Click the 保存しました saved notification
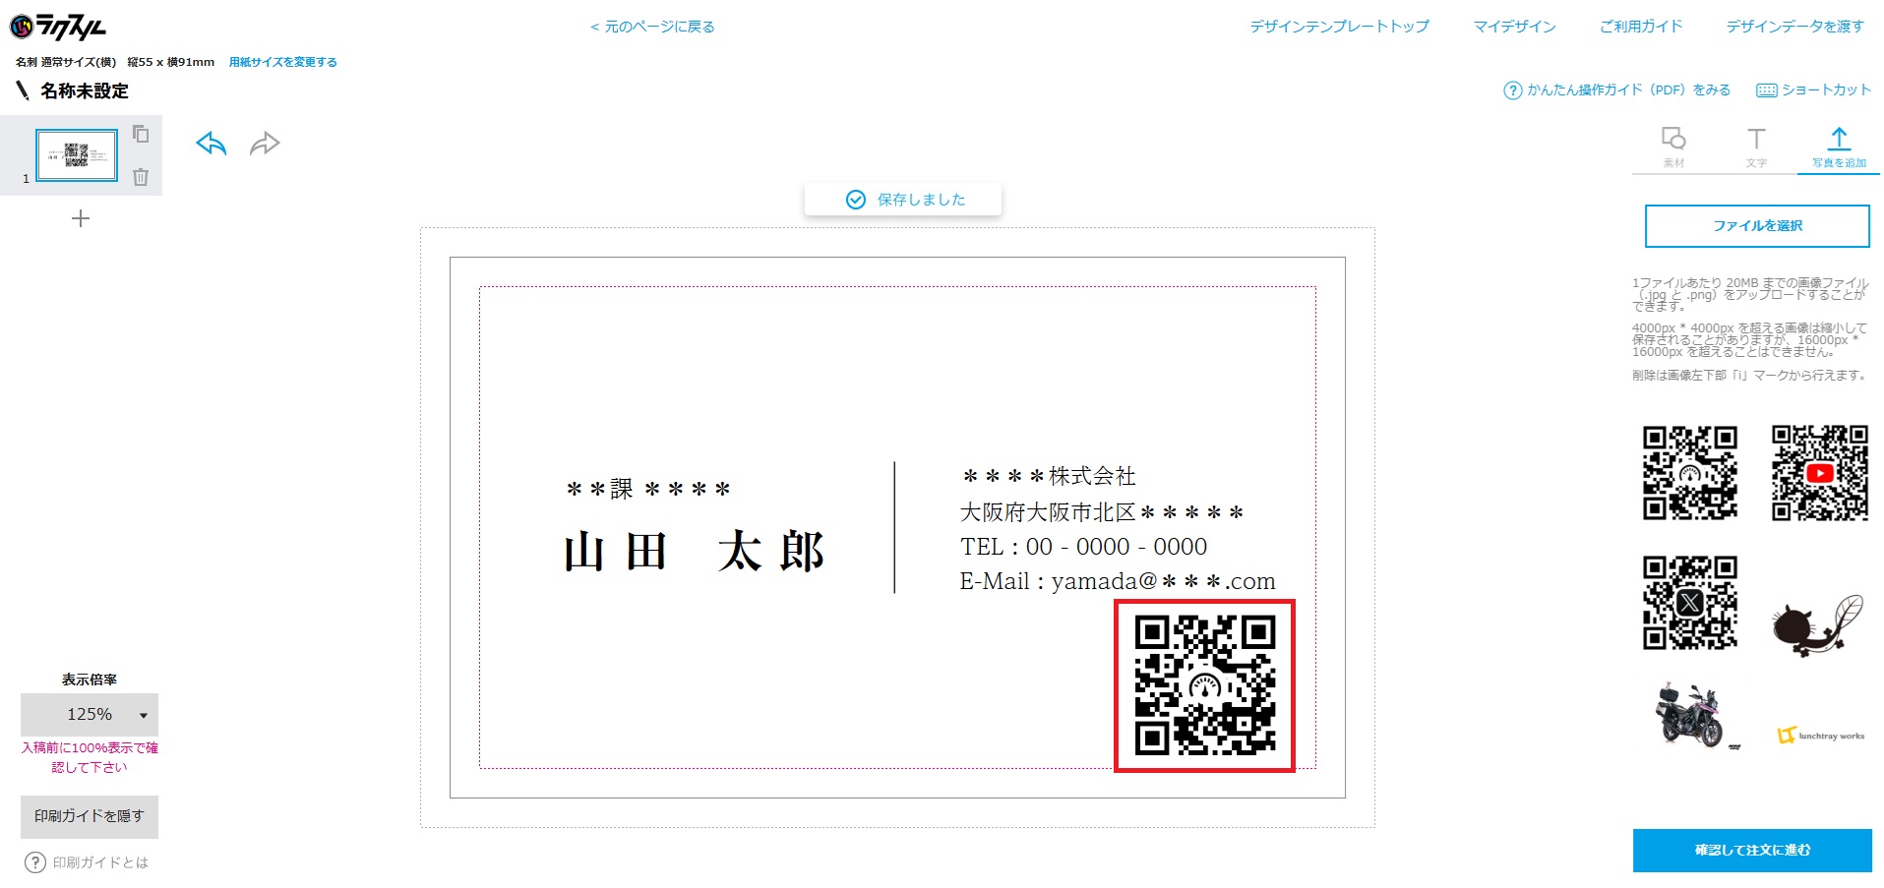The image size is (1884, 888). pyautogui.click(x=903, y=200)
